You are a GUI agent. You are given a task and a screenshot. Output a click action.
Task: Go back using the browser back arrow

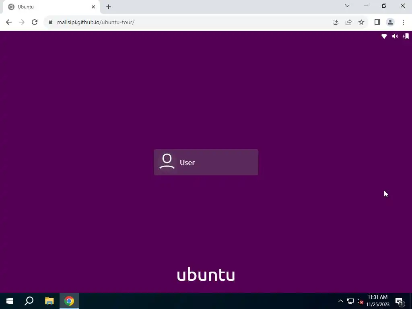pyautogui.click(x=9, y=23)
